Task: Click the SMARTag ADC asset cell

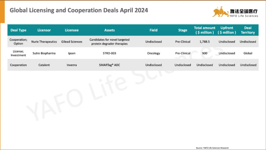Action: pos(109,65)
